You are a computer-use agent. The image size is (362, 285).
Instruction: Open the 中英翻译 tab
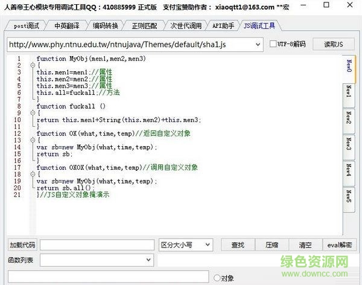(x=67, y=26)
